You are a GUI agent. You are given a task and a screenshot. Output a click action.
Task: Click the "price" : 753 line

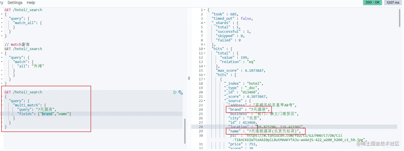coord(243,144)
